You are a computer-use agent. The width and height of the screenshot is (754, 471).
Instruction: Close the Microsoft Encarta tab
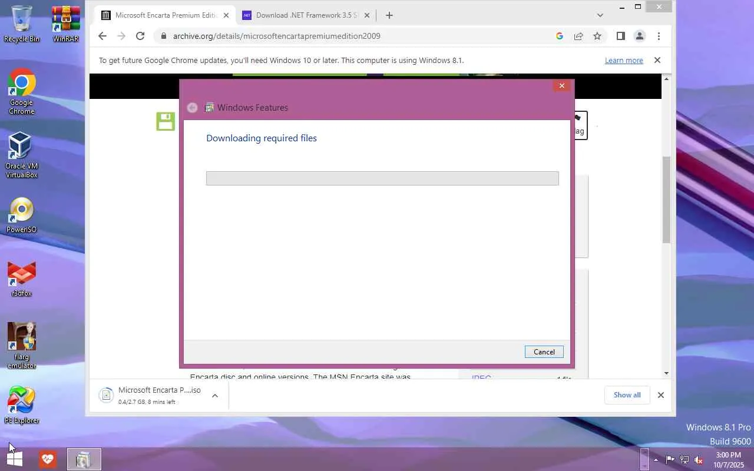[x=226, y=15]
